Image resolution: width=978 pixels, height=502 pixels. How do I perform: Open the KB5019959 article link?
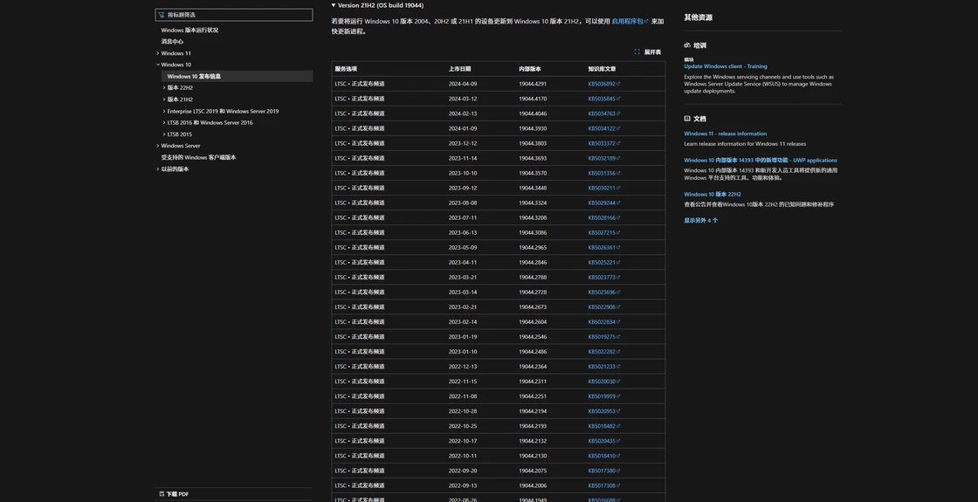[x=603, y=396]
